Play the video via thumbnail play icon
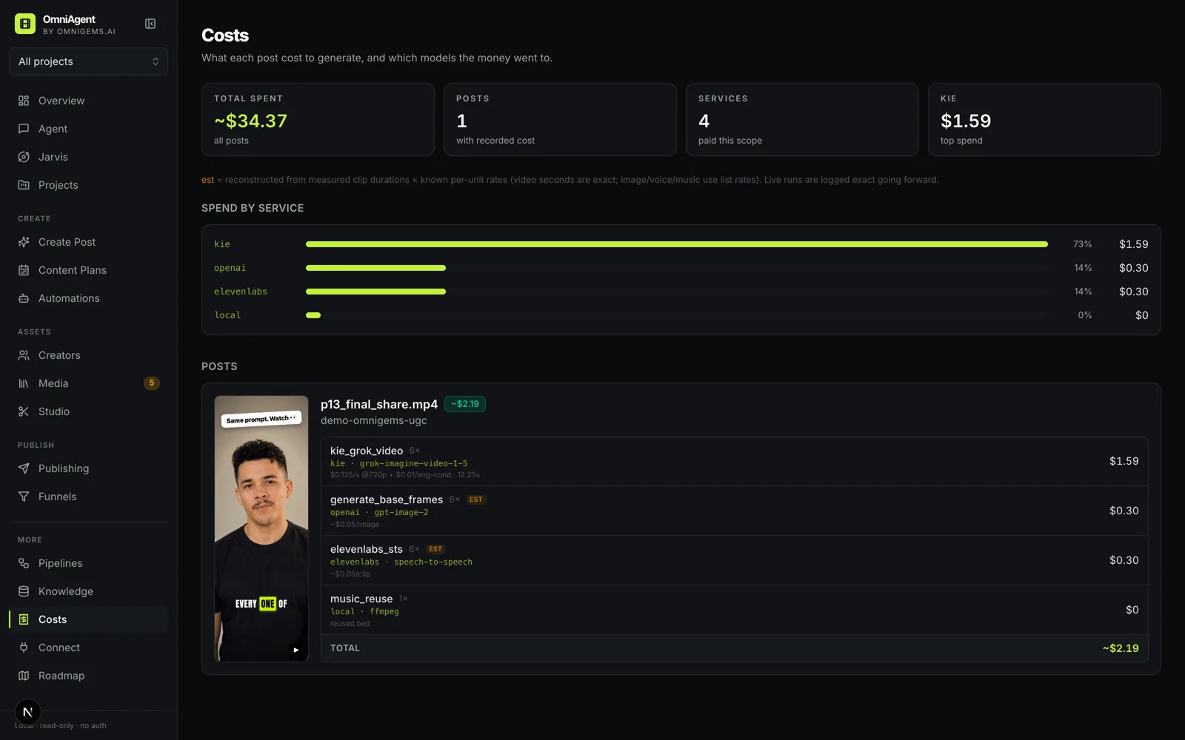The width and height of the screenshot is (1185, 740). click(x=296, y=650)
